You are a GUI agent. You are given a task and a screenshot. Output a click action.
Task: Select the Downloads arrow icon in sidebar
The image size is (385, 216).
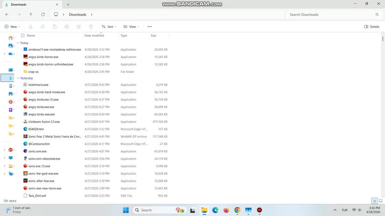(11, 78)
